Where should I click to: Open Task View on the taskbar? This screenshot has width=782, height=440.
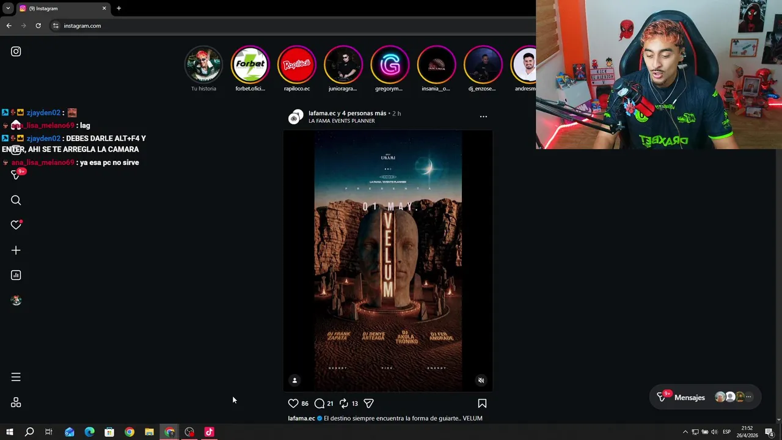49,432
